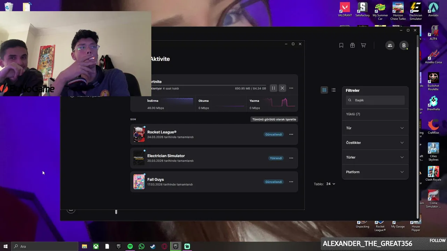Open Electrician Simulator options menu

click(291, 158)
